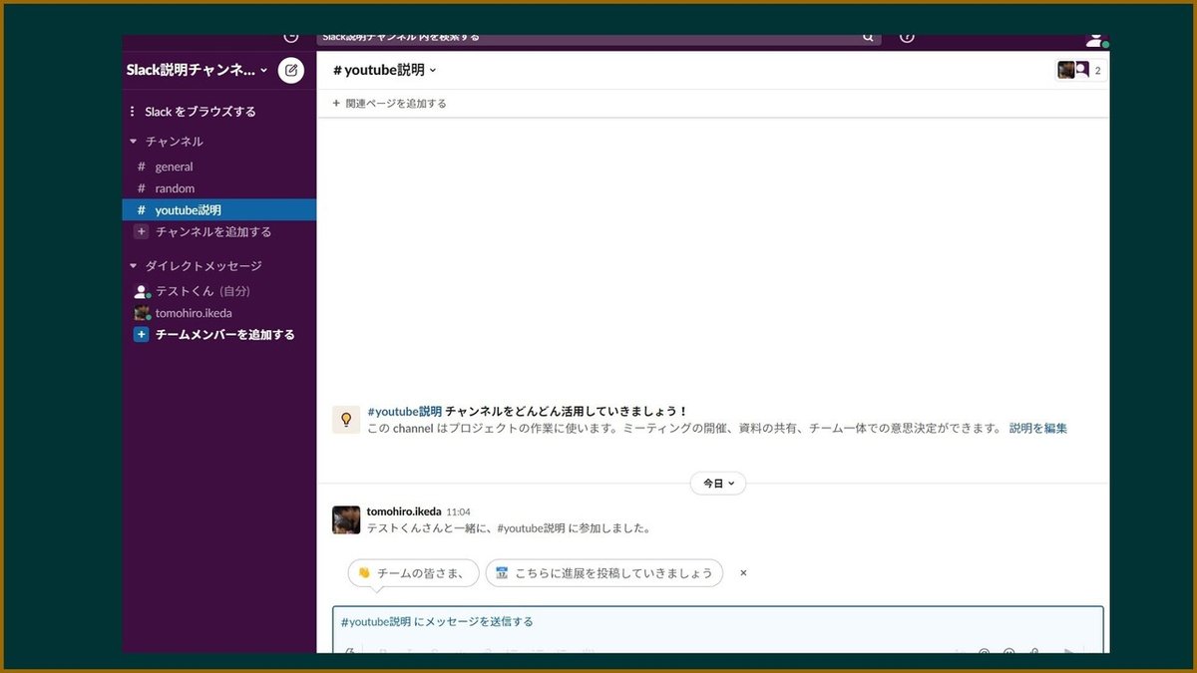Send the message with the paper plane icon
The image size is (1197, 673).
[1069, 651]
